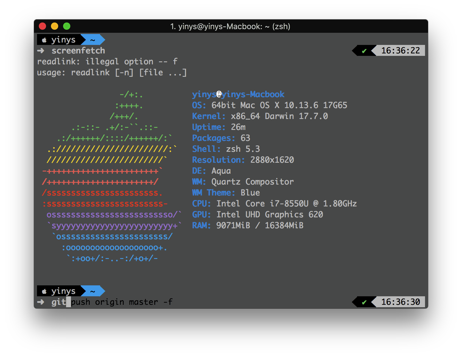The image size is (462, 357).
Task: Click the RAM line '9071MiB / 16384MiB'
Action: [260, 226]
